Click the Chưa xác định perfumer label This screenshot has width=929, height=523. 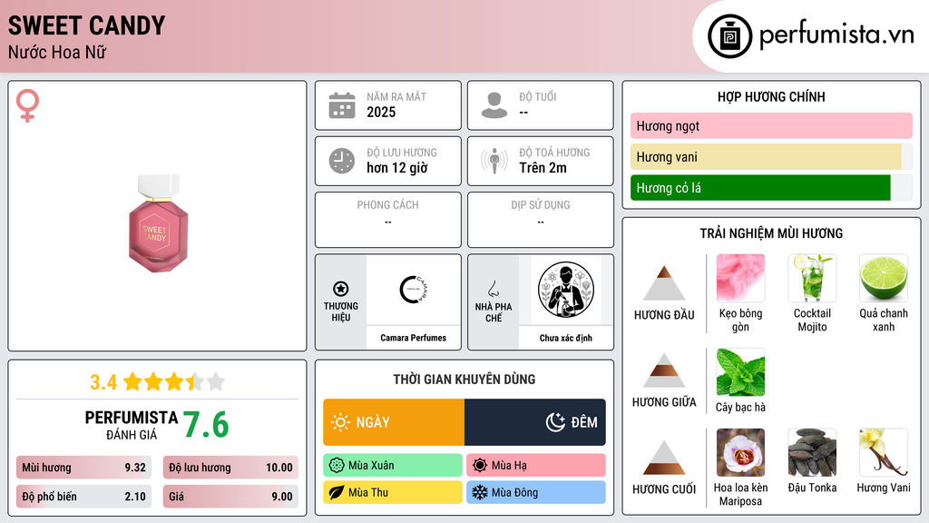(x=566, y=338)
